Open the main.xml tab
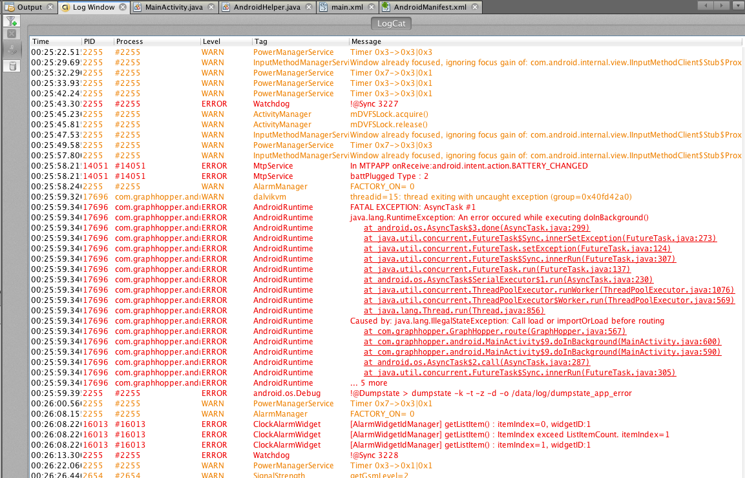Viewport: 745px width, 478px height. (348, 7)
